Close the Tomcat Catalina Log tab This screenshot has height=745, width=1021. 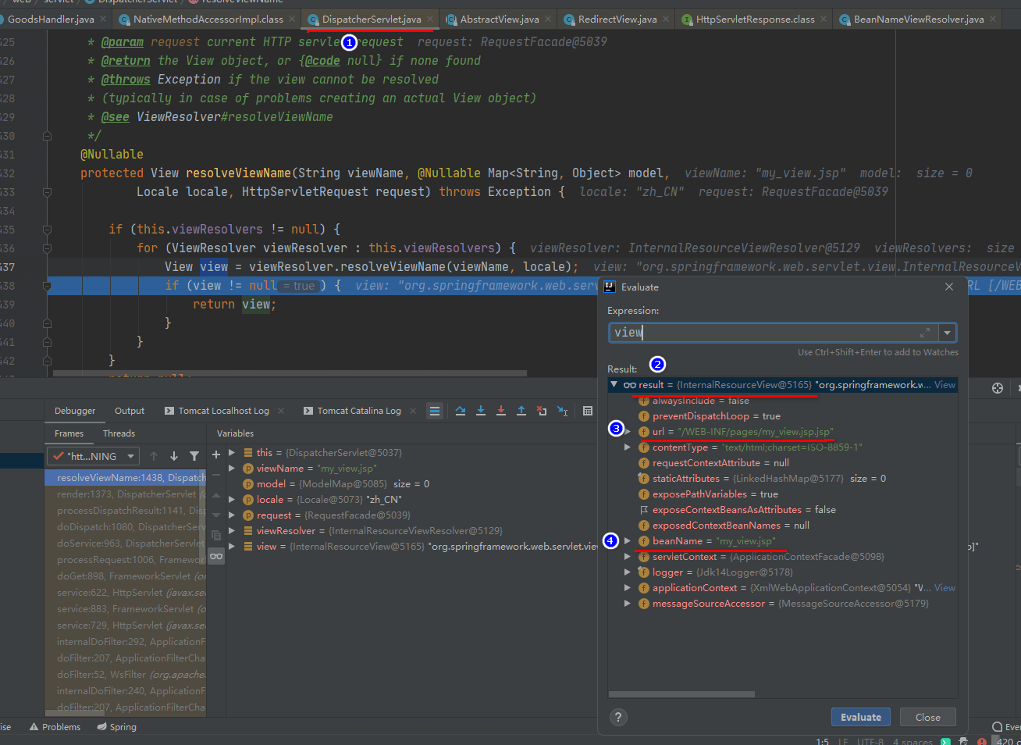point(413,411)
